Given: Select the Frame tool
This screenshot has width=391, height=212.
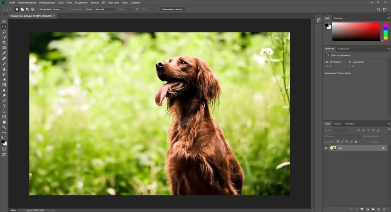Looking at the screenshot, I should 4,48.
